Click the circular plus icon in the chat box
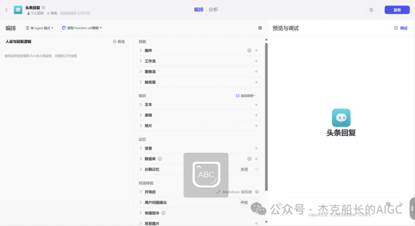This screenshot has width=415, height=226. point(388,204)
